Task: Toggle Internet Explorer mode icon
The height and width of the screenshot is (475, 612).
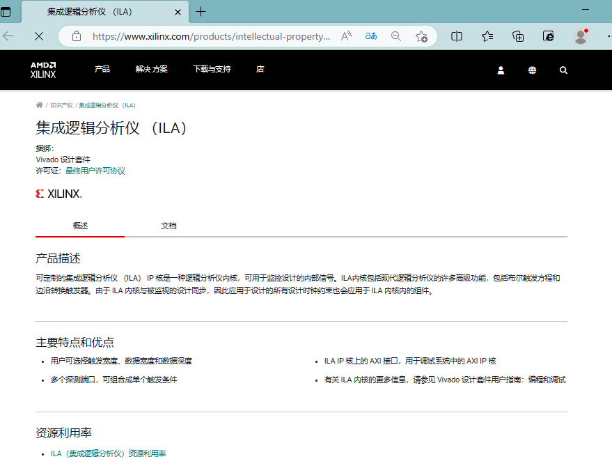Action: pyautogui.click(x=549, y=36)
